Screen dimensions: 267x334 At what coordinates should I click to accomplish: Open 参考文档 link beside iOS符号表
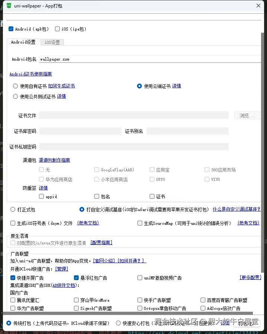click(x=88, y=223)
